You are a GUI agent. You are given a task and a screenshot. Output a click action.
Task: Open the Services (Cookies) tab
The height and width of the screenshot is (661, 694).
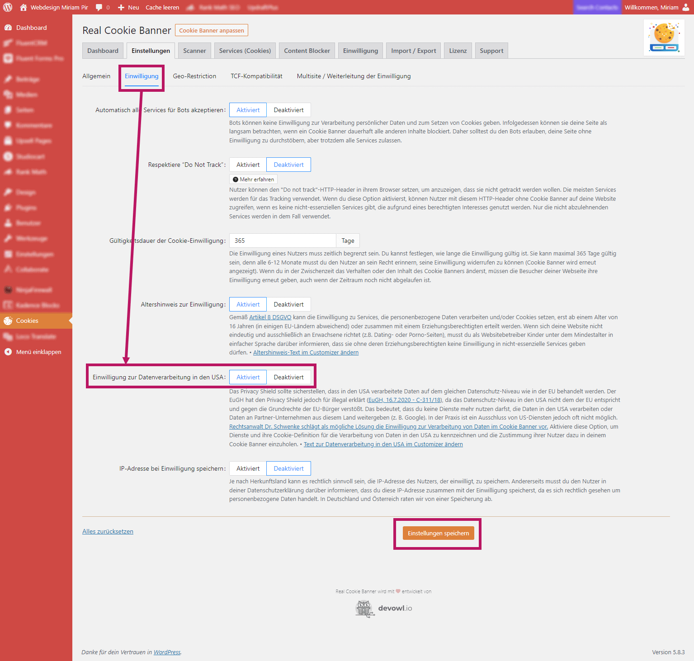pyautogui.click(x=245, y=51)
